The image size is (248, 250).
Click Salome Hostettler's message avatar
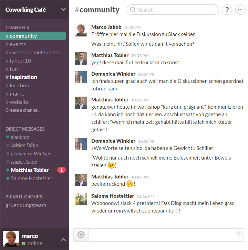(x=81, y=199)
